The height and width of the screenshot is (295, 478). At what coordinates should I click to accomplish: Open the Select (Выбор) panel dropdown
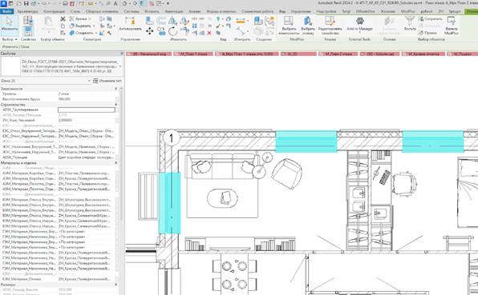[10, 39]
